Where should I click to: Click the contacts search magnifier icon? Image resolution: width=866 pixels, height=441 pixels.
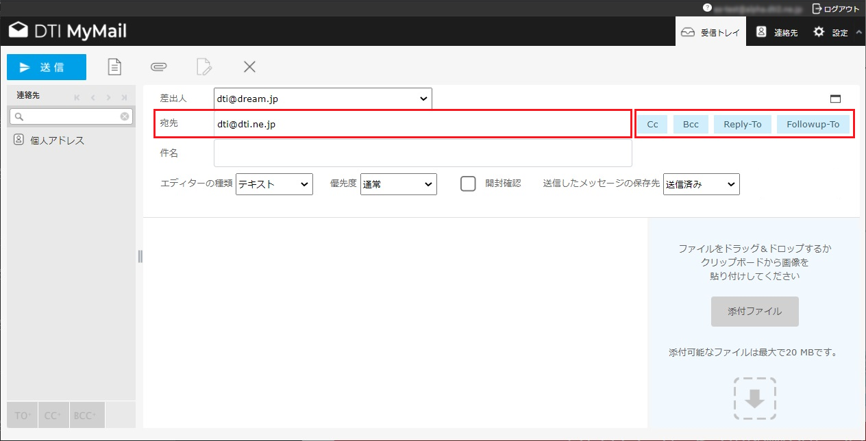click(x=19, y=116)
